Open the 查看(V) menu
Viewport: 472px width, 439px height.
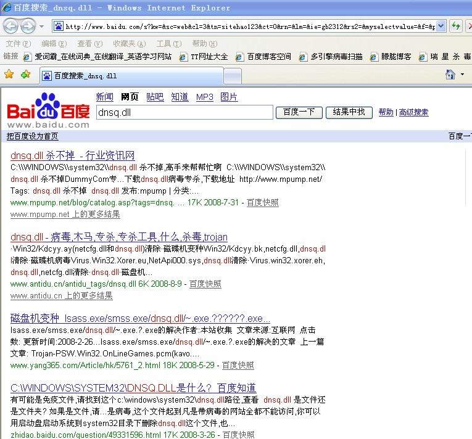(x=90, y=44)
